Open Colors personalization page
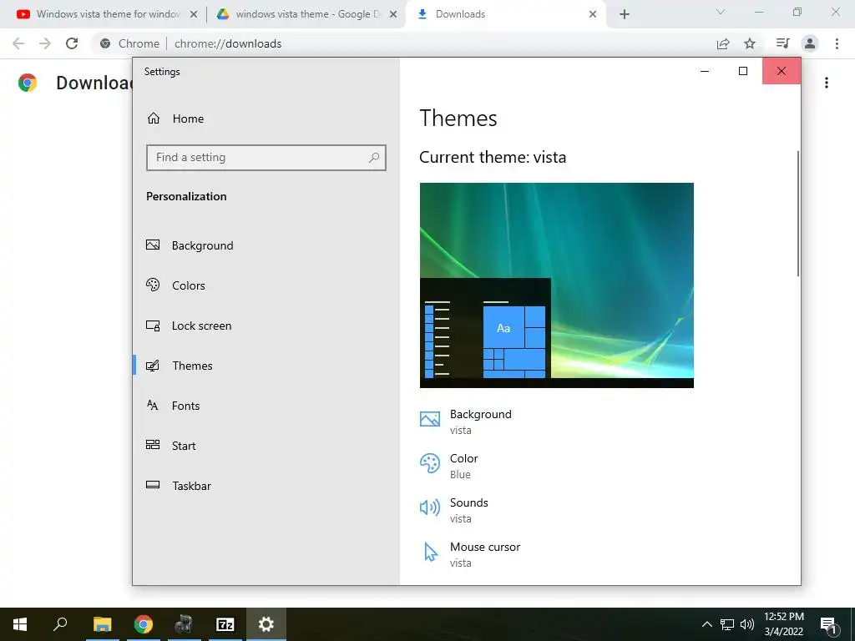Image resolution: width=855 pixels, height=641 pixels. tap(175, 285)
